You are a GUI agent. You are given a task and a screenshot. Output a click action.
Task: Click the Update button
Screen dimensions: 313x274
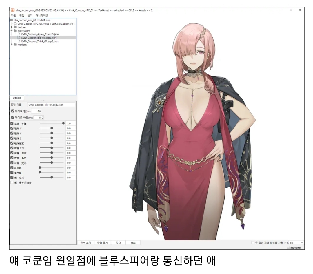click(x=17, y=98)
